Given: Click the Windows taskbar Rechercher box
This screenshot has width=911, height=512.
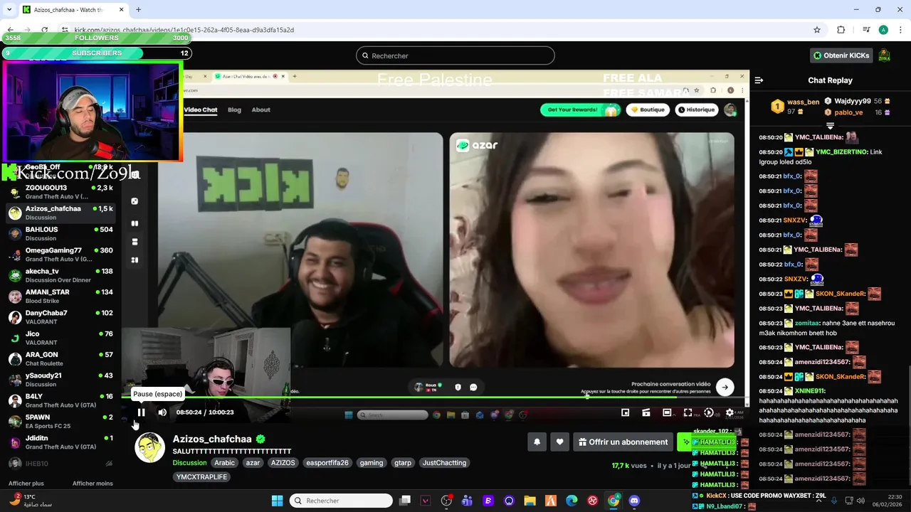Looking at the screenshot, I should pyautogui.click(x=342, y=501).
